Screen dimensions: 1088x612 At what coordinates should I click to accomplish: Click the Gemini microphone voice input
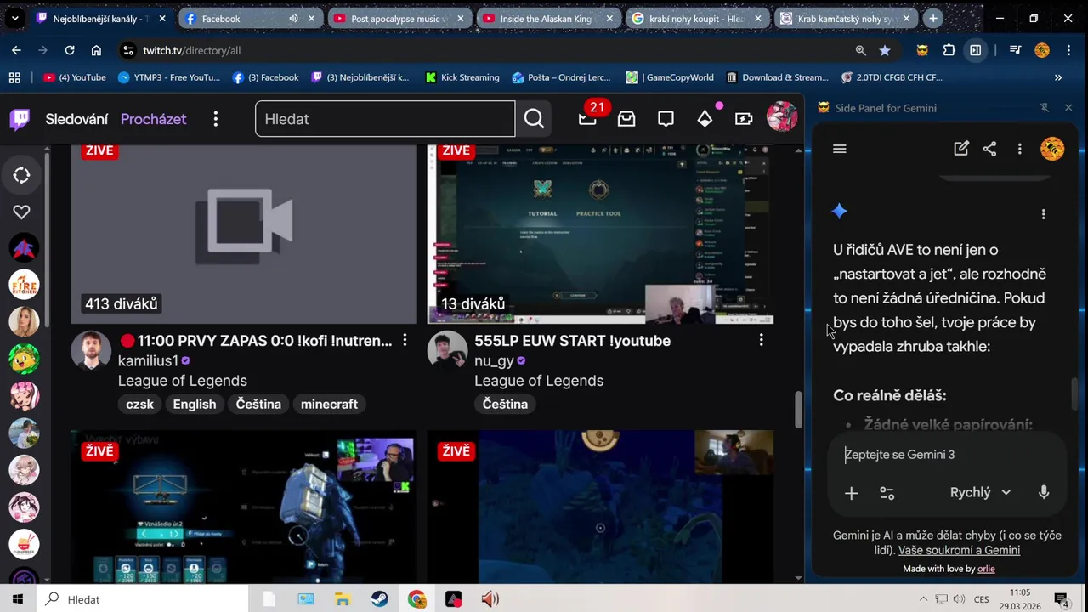(1044, 492)
